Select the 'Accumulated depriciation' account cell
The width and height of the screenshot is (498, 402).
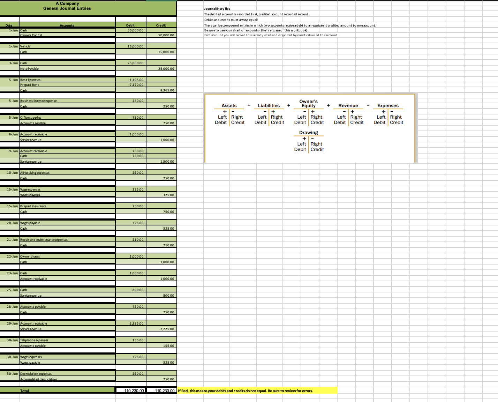67,379
